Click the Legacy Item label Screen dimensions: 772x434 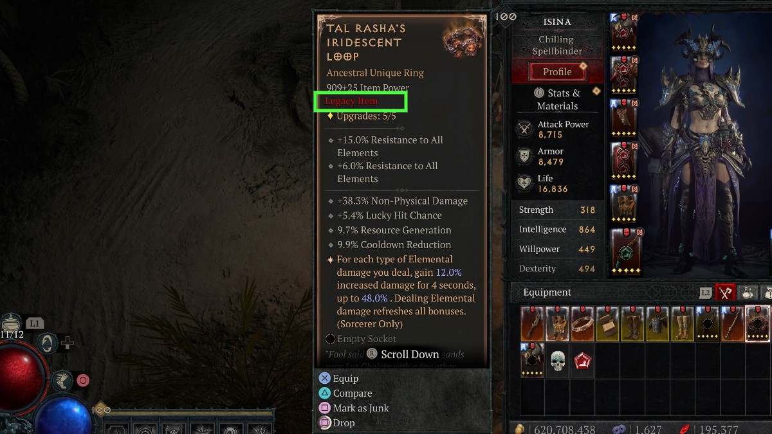point(351,101)
